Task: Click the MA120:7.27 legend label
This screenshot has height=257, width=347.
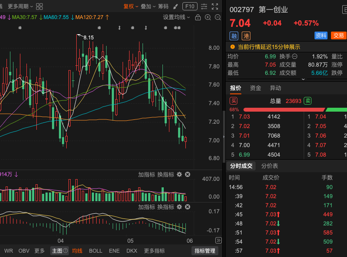Action: tap(89, 17)
